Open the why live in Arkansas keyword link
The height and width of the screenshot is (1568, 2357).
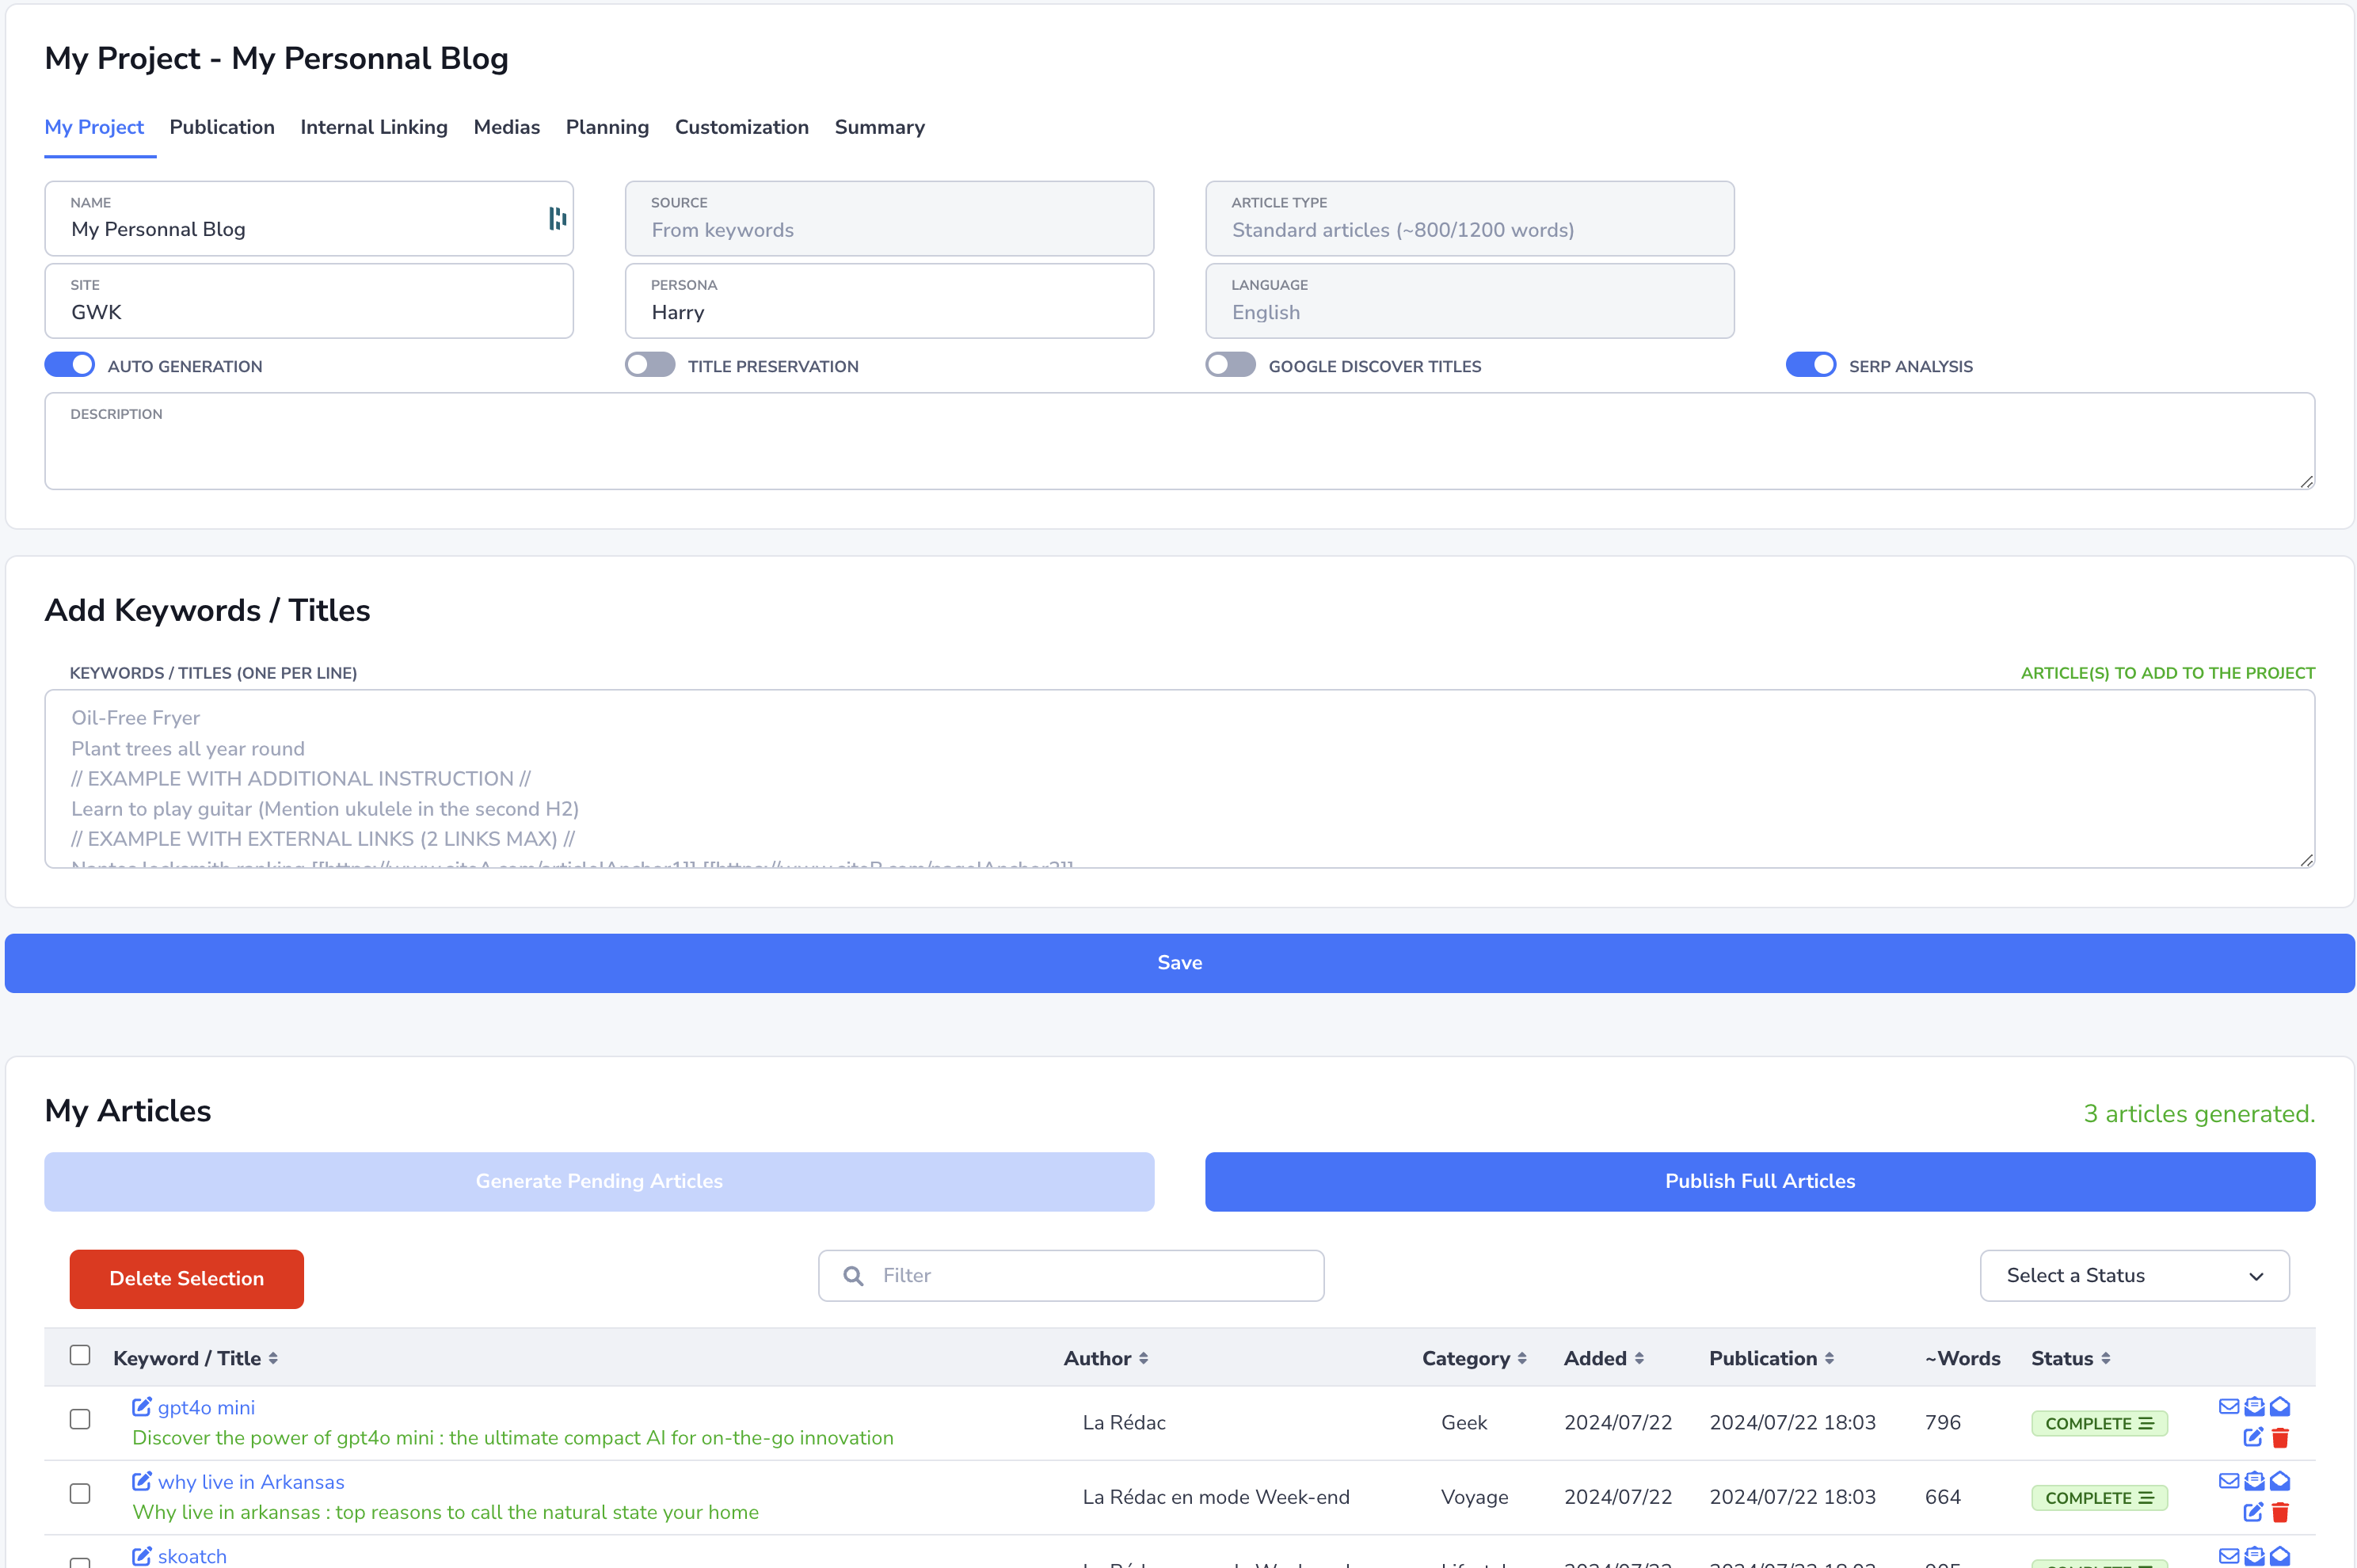[x=251, y=1481]
